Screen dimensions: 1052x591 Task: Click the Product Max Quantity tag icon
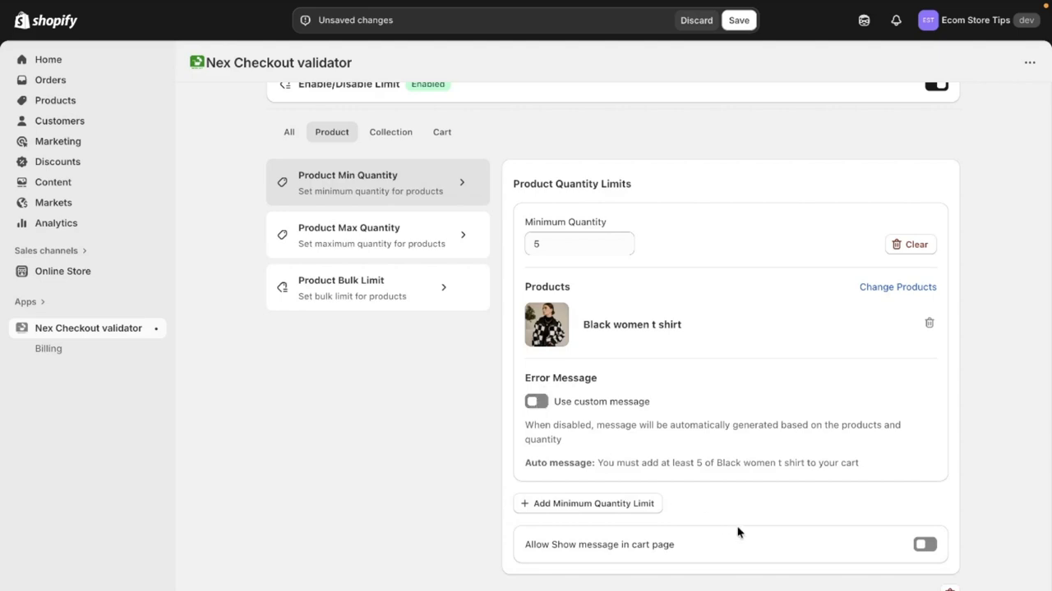283,235
